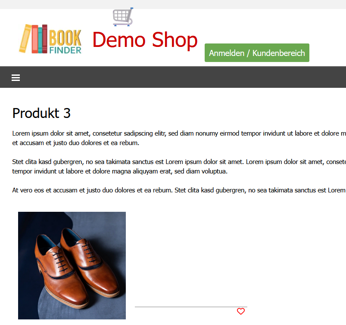Click the gray divider line above the heart
This screenshot has height=325, width=346.
tap(191, 306)
